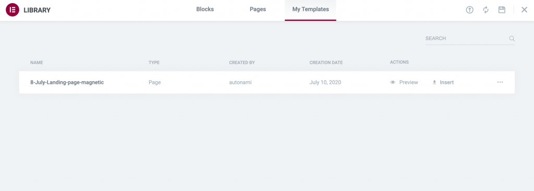Click the Elementor logo icon

(x=13, y=10)
